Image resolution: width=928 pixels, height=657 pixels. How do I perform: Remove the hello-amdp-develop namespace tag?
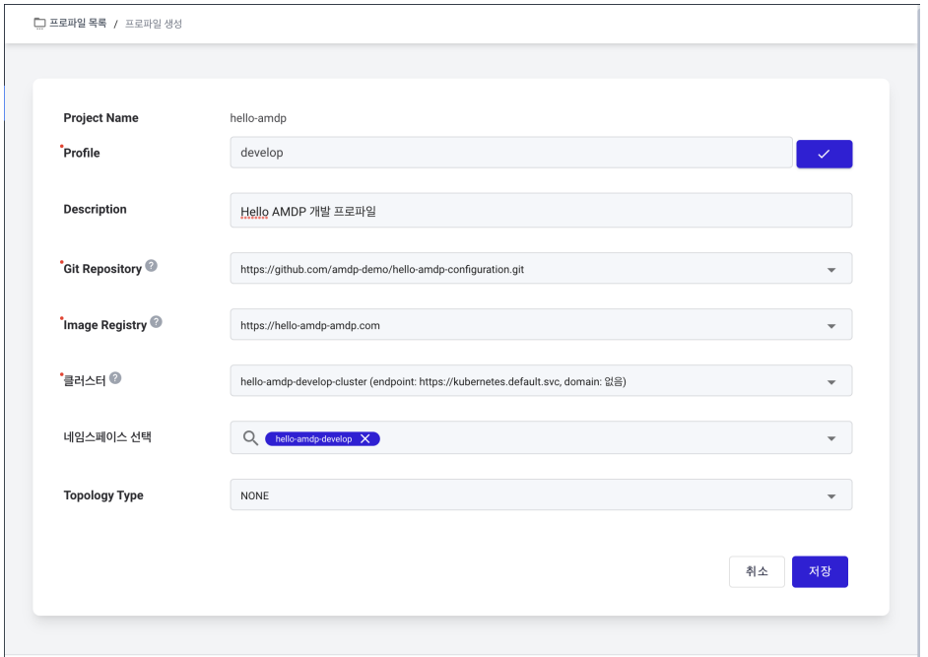365,438
